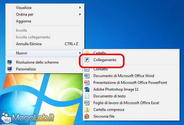Click the Risoluzione dello schermo monitor icon
This screenshot has width=184, height=125.
(10, 62)
